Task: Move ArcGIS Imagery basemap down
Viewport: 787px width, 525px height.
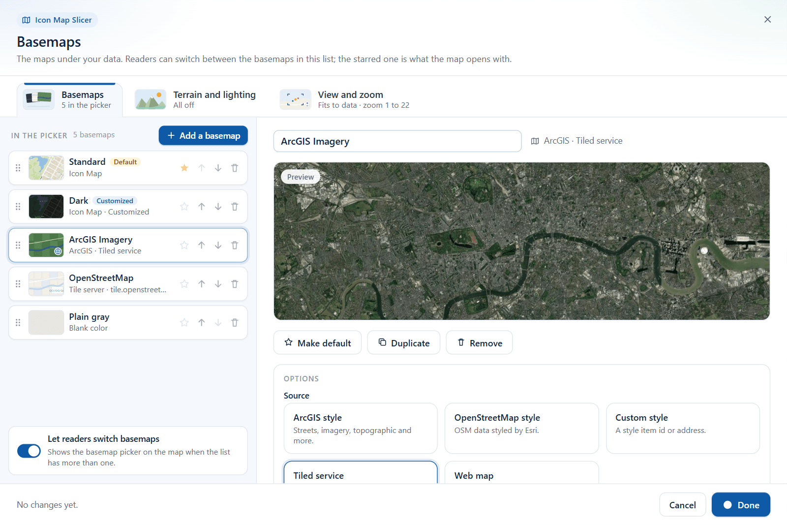Action: pyautogui.click(x=218, y=245)
